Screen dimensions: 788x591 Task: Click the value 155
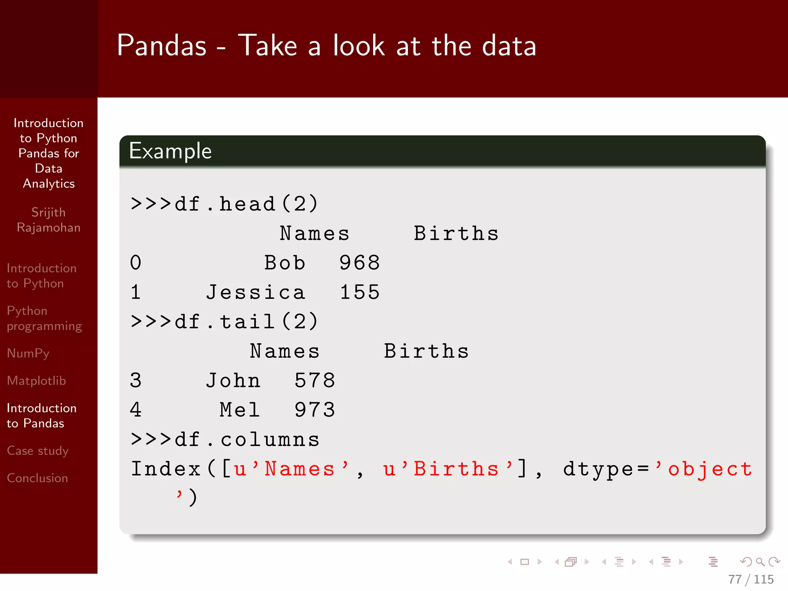click(359, 292)
